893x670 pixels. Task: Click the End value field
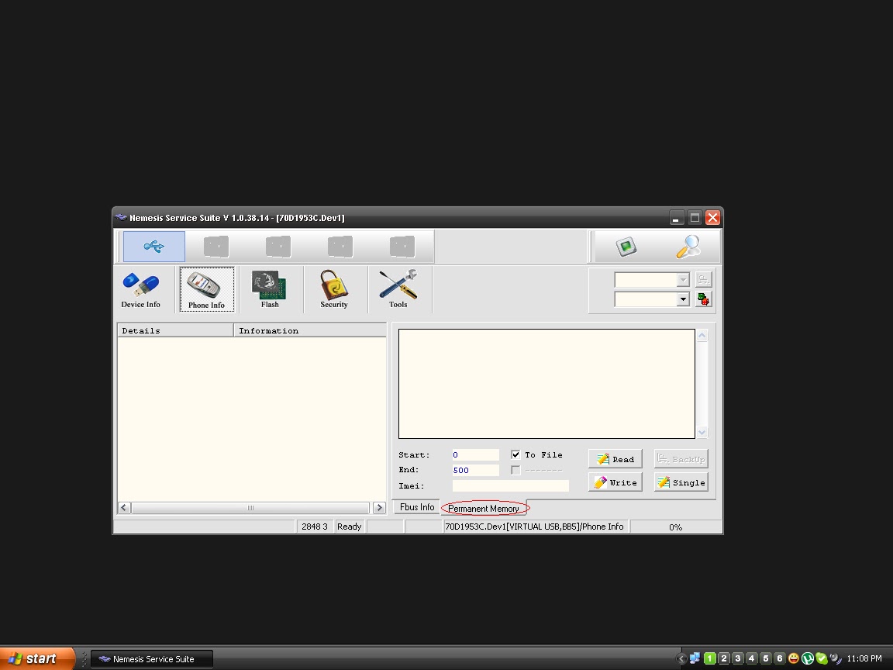[475, 470]
